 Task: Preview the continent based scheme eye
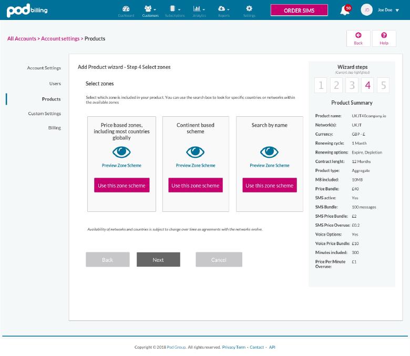pos(196,152)
